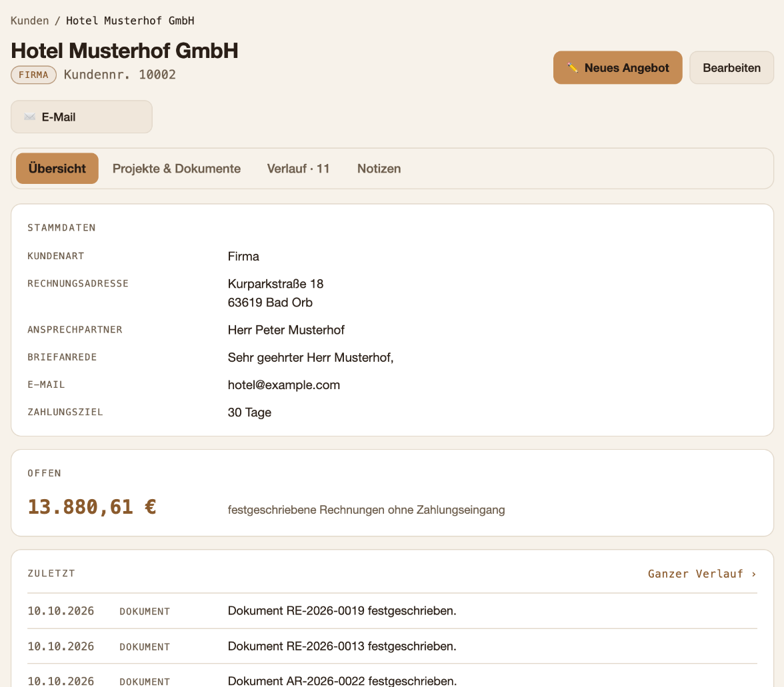Click the E-MAIL field label
This screenshot has width=784, height=687.
(46, 384)
